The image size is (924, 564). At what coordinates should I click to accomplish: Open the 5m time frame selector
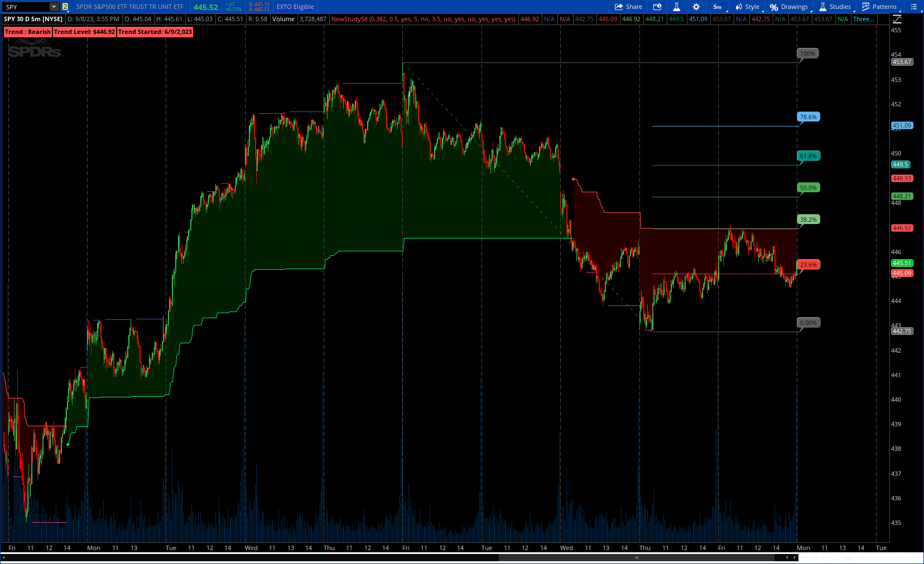718,7
